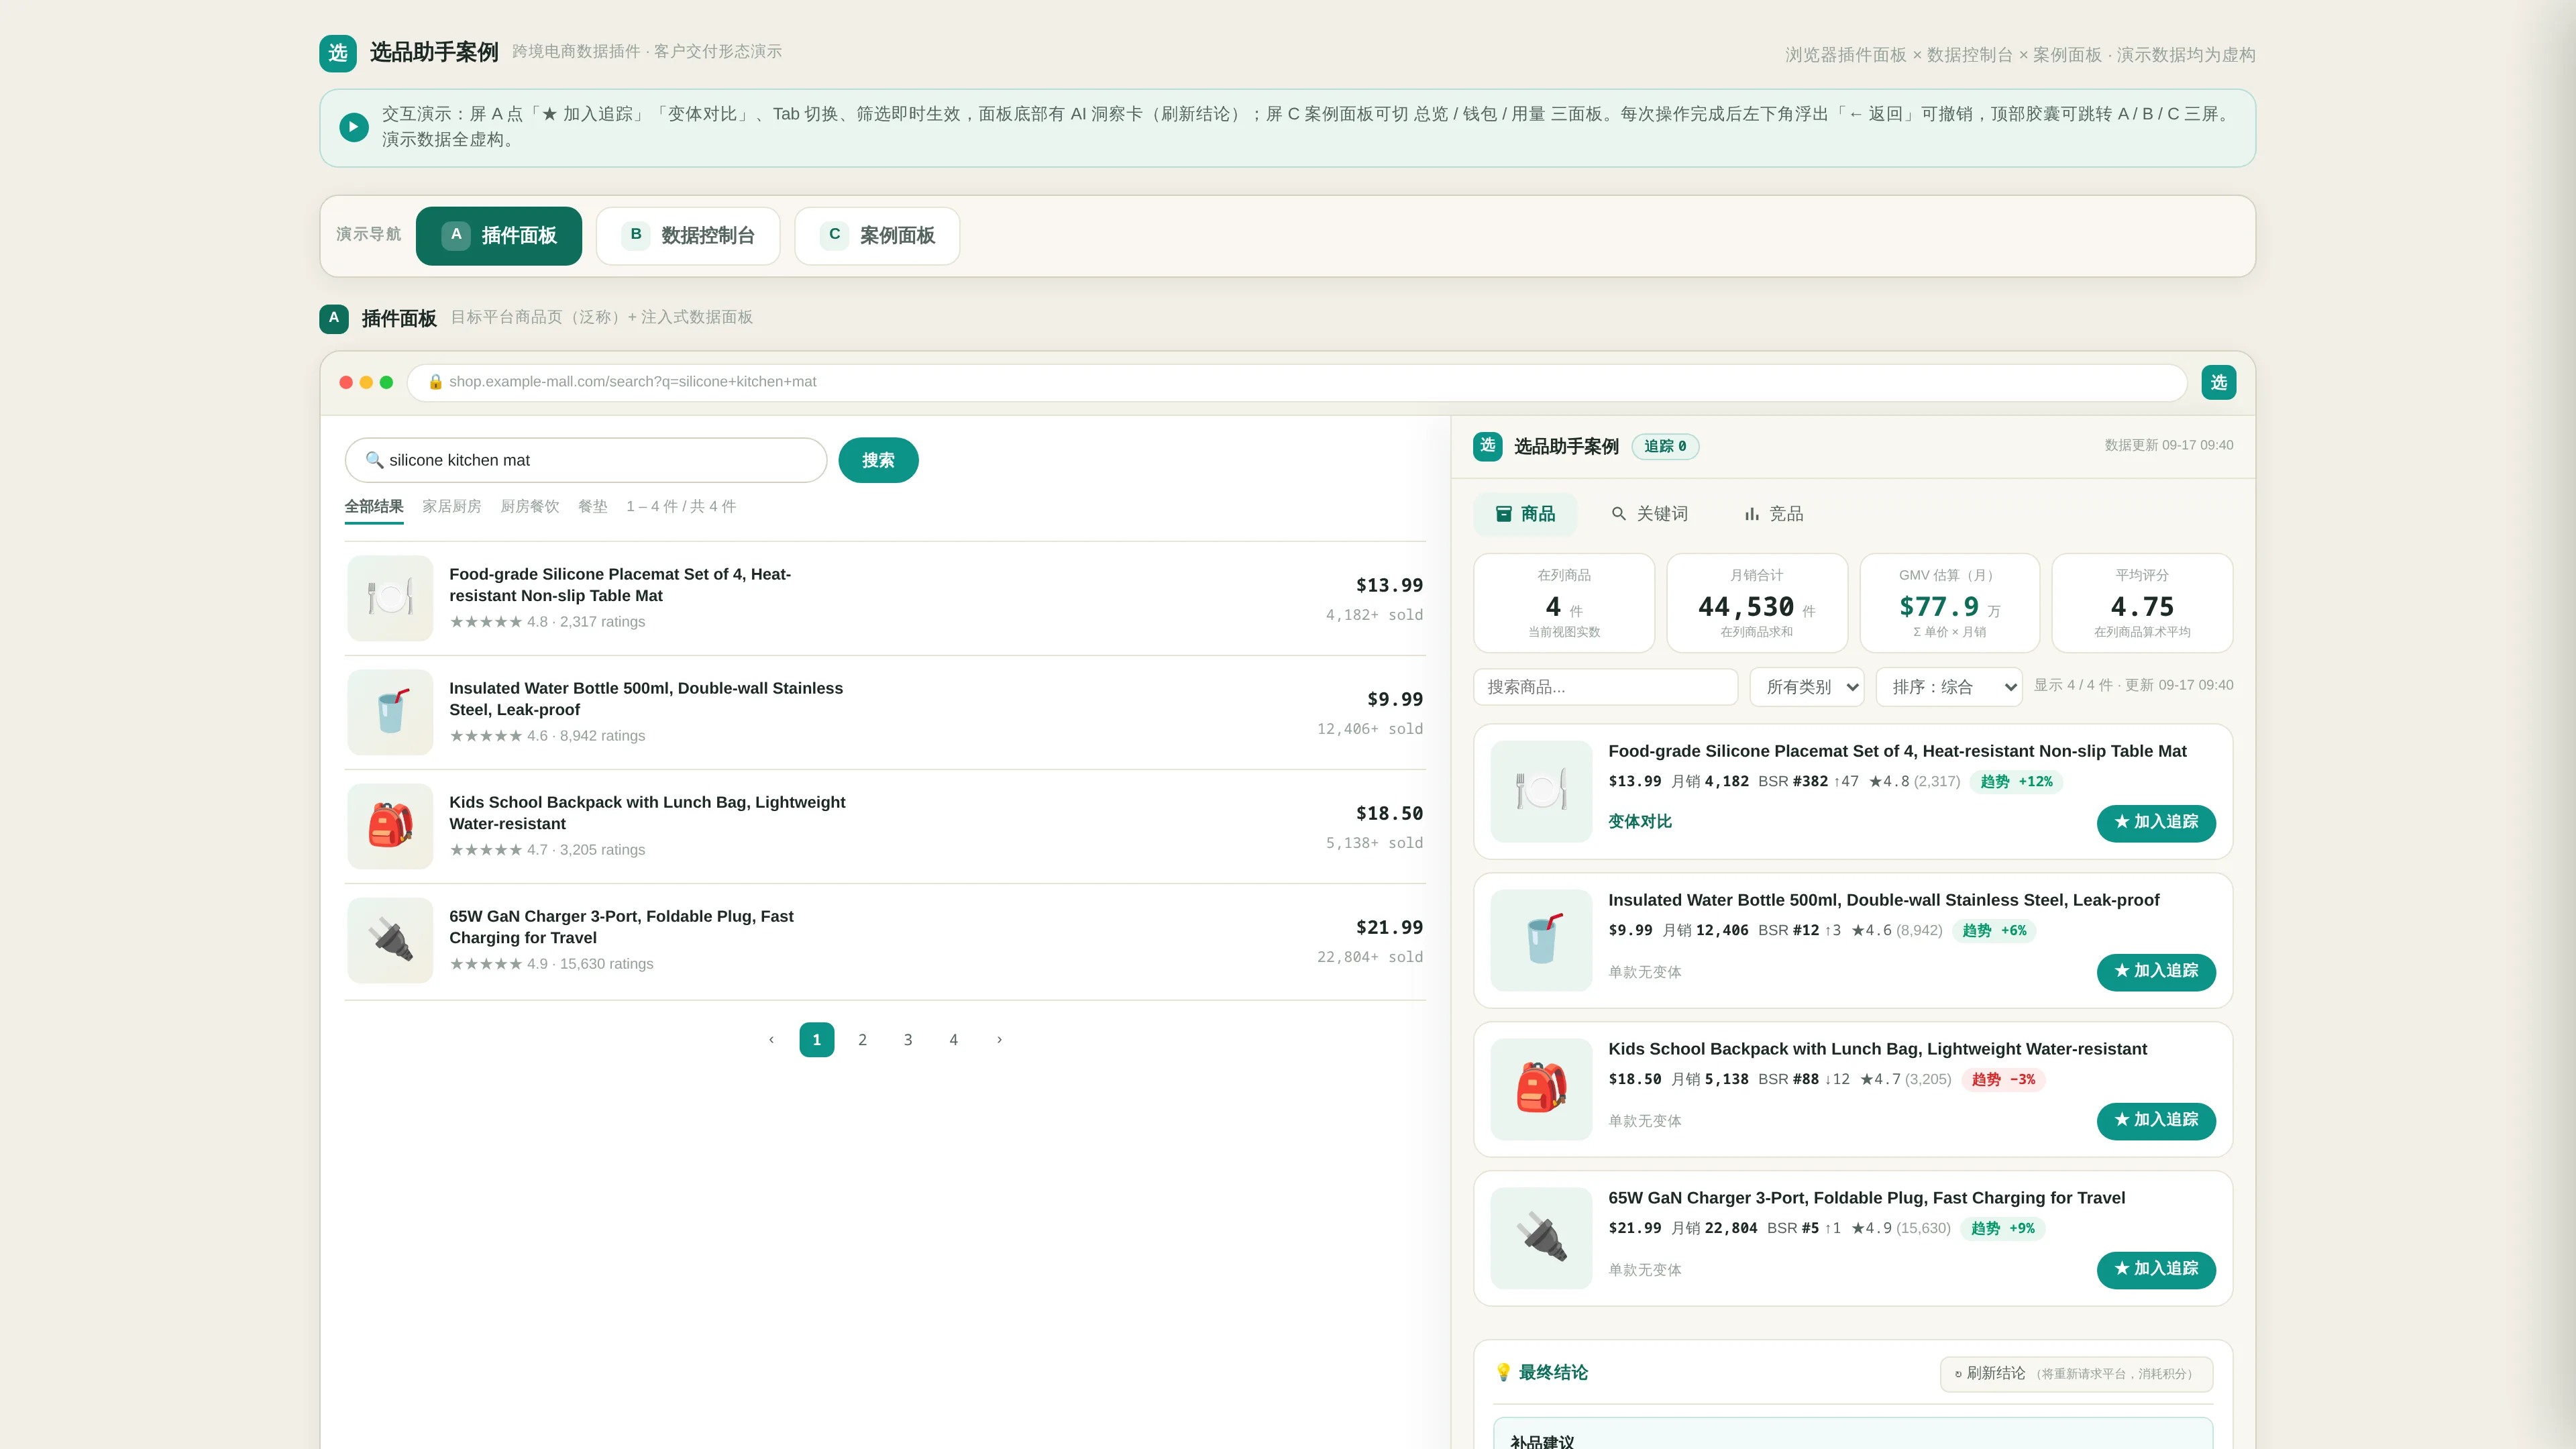Click the backpack thumbnail in the plugin panel
The image size is (2576, 1449).
pyautogui.click(x=1541, y=1089)
